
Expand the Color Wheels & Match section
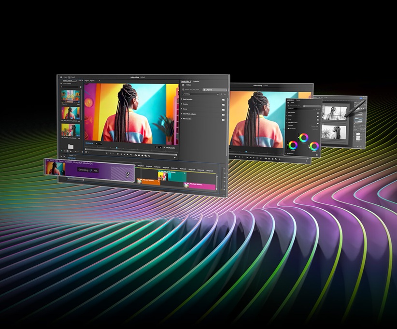(x=181, y=114)
